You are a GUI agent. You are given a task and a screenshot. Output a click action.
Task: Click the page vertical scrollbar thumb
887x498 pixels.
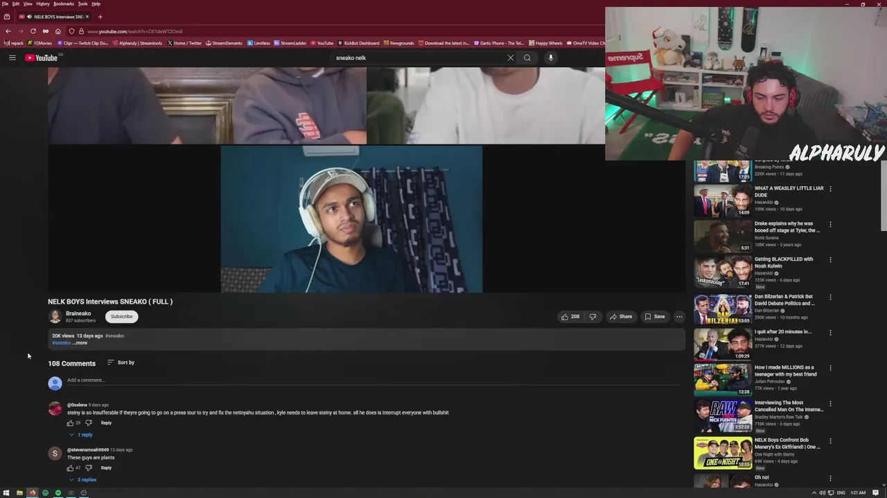(x=884, y=196)
